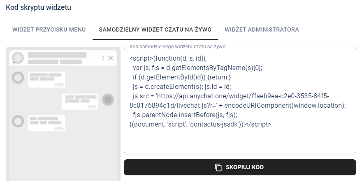Click the header avatar in chat preview
Screen dimensions: 362x181
(x=18, y=58)
